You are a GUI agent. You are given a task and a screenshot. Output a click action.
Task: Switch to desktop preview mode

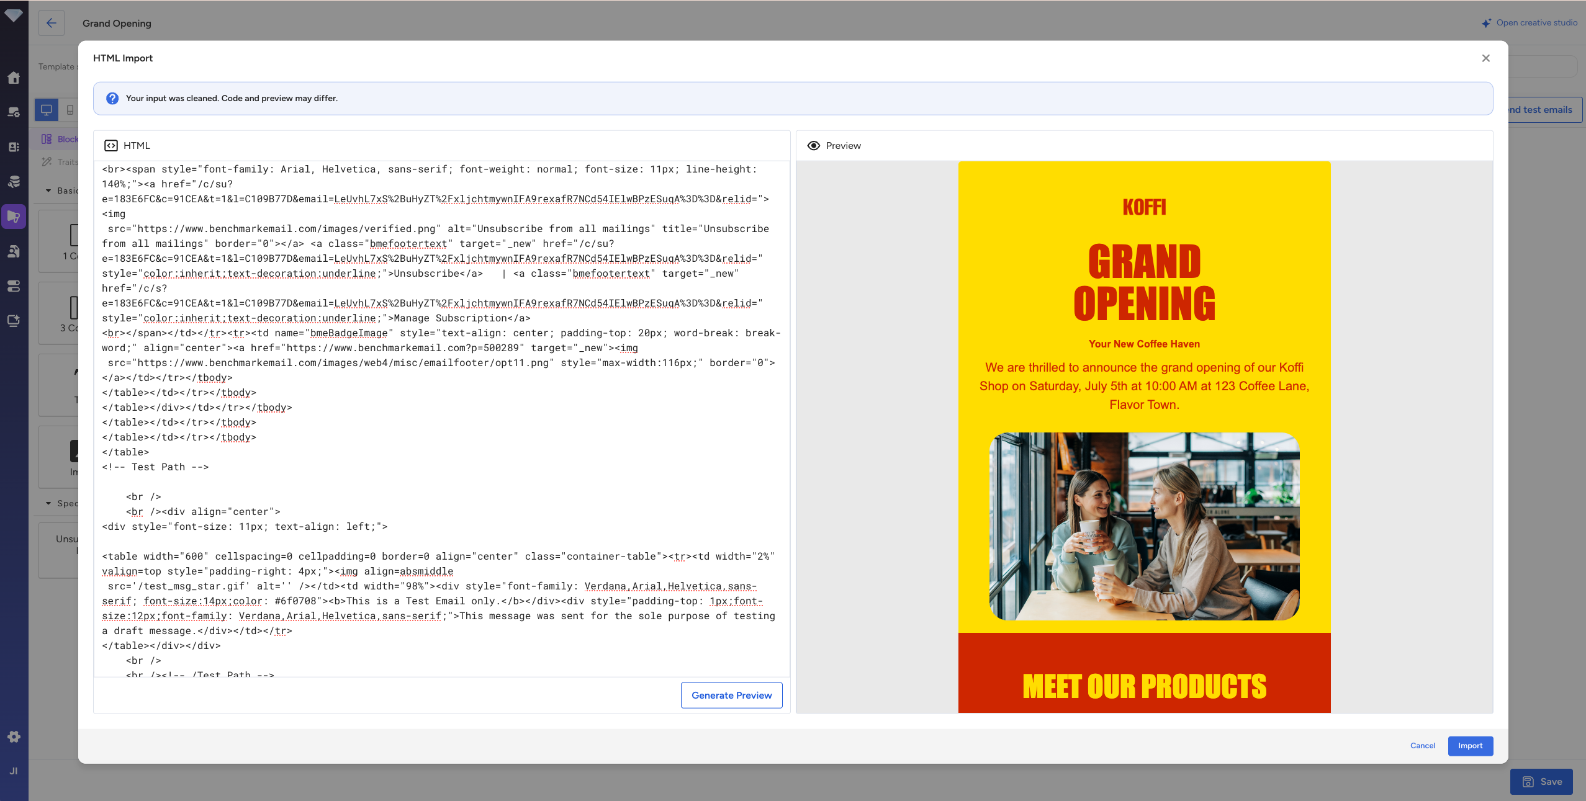pyautogui.click(x=47, y=110)
